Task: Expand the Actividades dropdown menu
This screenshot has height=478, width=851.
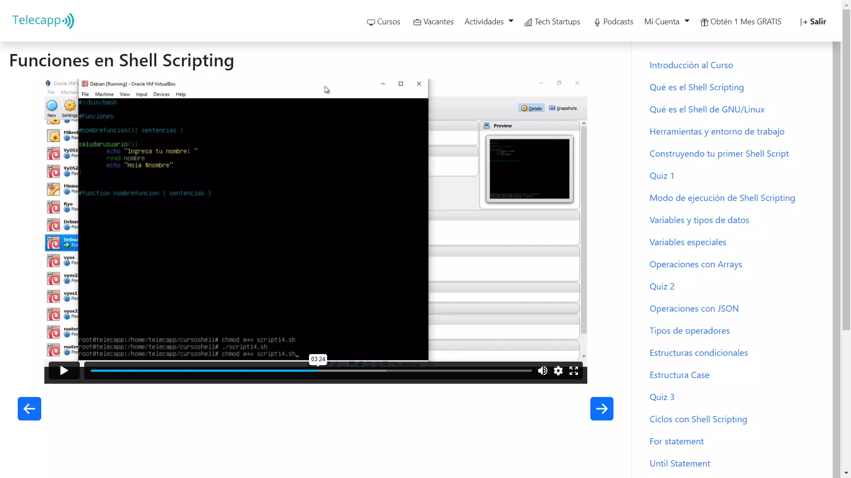Action: click(488, 22)
